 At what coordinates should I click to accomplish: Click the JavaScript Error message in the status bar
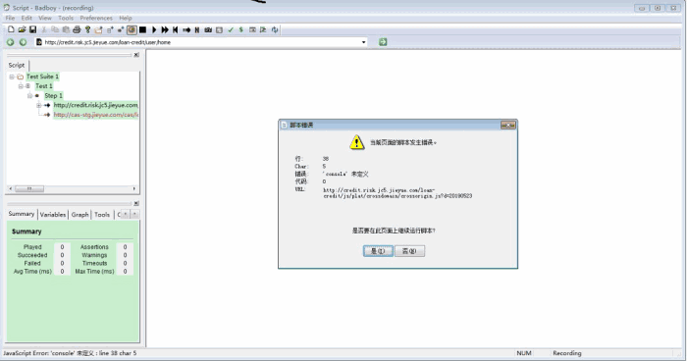coord(70,353)
